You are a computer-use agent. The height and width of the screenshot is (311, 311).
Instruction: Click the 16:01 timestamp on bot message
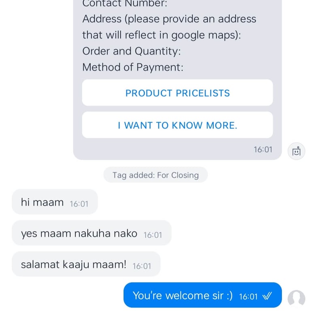click(263, 149)
